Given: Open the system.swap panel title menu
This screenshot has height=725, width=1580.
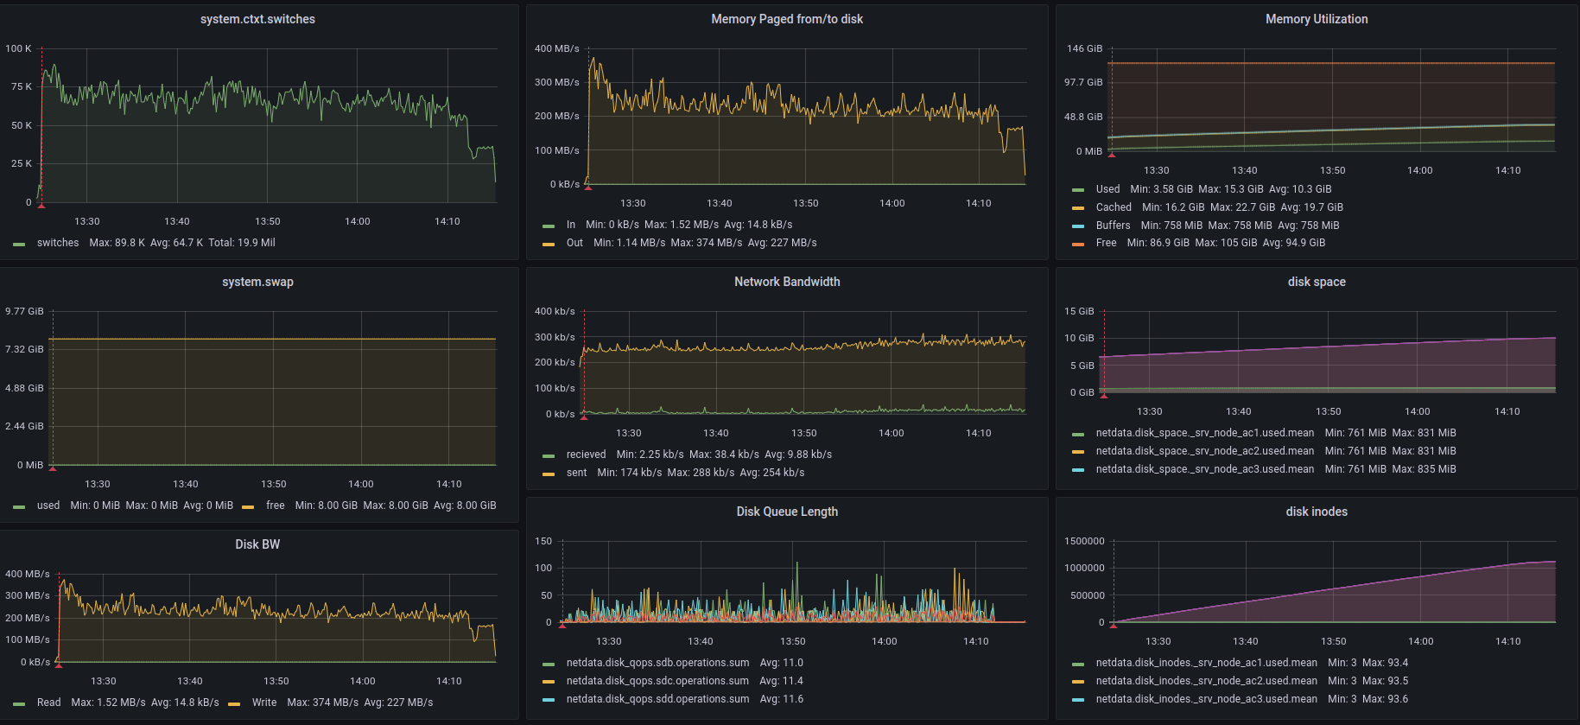Looking at the screenshot, I should click(x=257, y=282).
